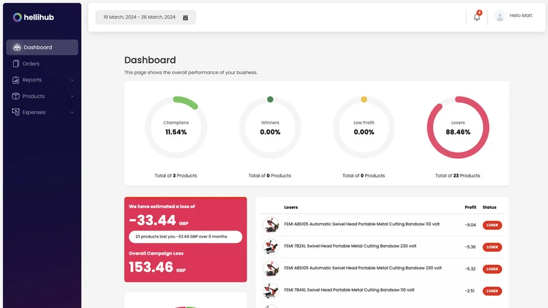
Task: Click the -5.32 profit value
Action: (470, 269)
